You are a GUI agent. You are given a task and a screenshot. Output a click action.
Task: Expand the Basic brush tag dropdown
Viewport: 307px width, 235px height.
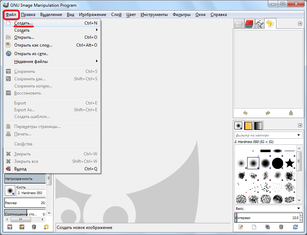pyautogui.click(x=299, y=208)
